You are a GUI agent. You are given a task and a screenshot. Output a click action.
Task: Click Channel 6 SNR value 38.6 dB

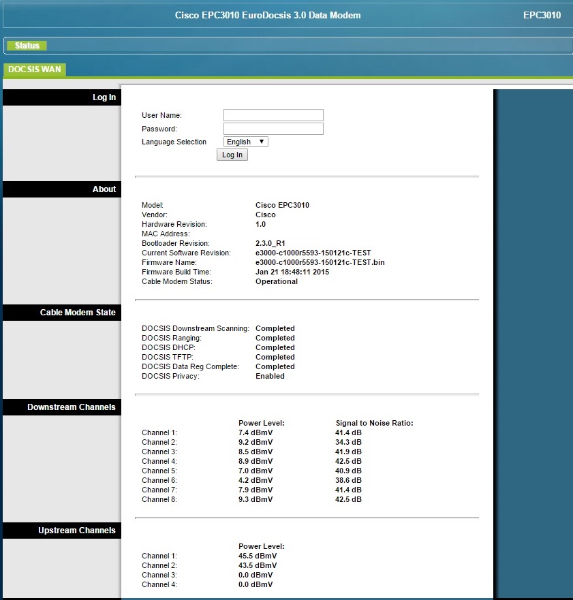(x=348, y=481)
